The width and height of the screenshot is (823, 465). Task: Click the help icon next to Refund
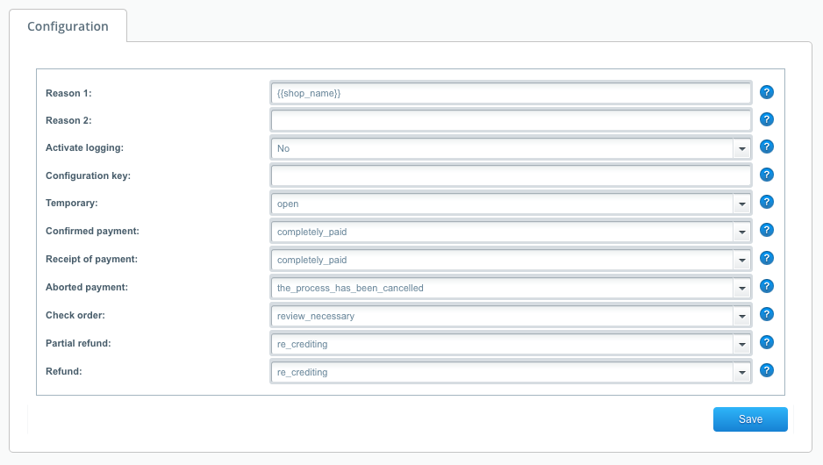tap(766, 371)
